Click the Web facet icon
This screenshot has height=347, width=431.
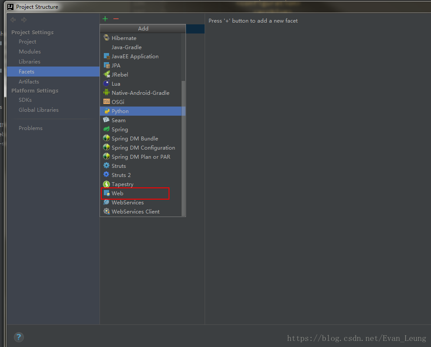(106, 193)
